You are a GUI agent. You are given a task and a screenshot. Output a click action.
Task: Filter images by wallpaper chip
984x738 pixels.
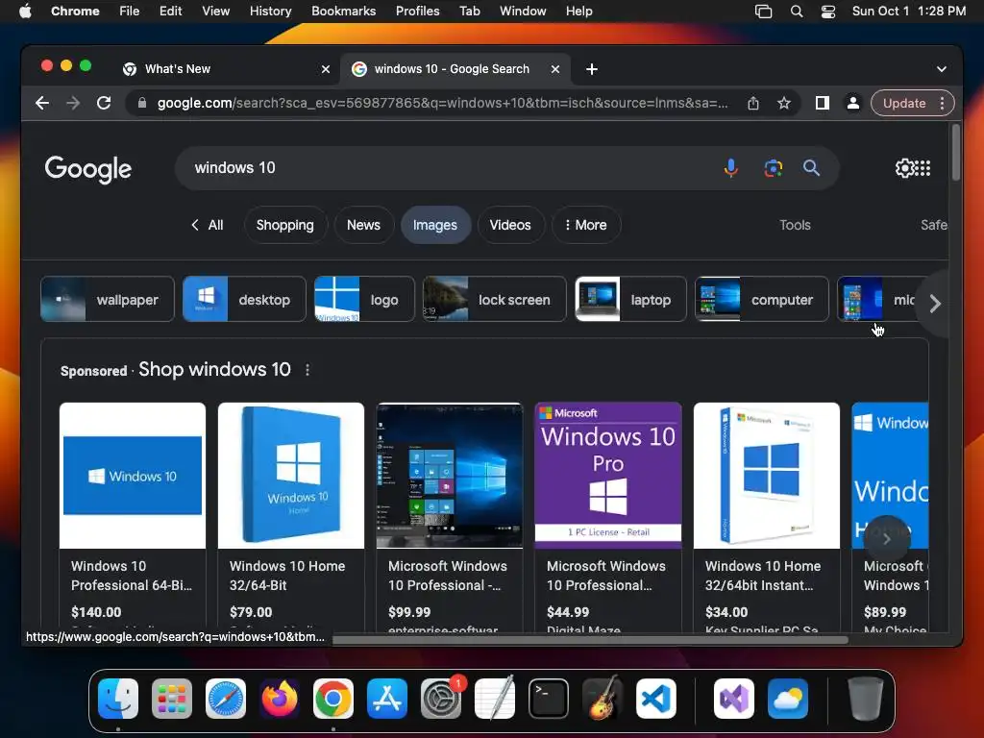[108, 300]
